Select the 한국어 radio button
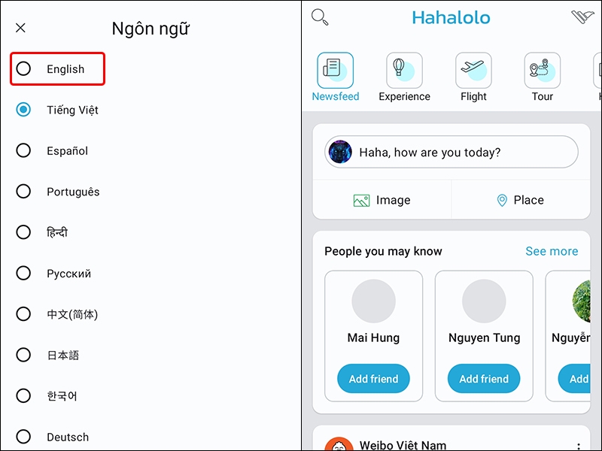Image resolution: width=602 pixels, height=451 pixels. [23, 395]
